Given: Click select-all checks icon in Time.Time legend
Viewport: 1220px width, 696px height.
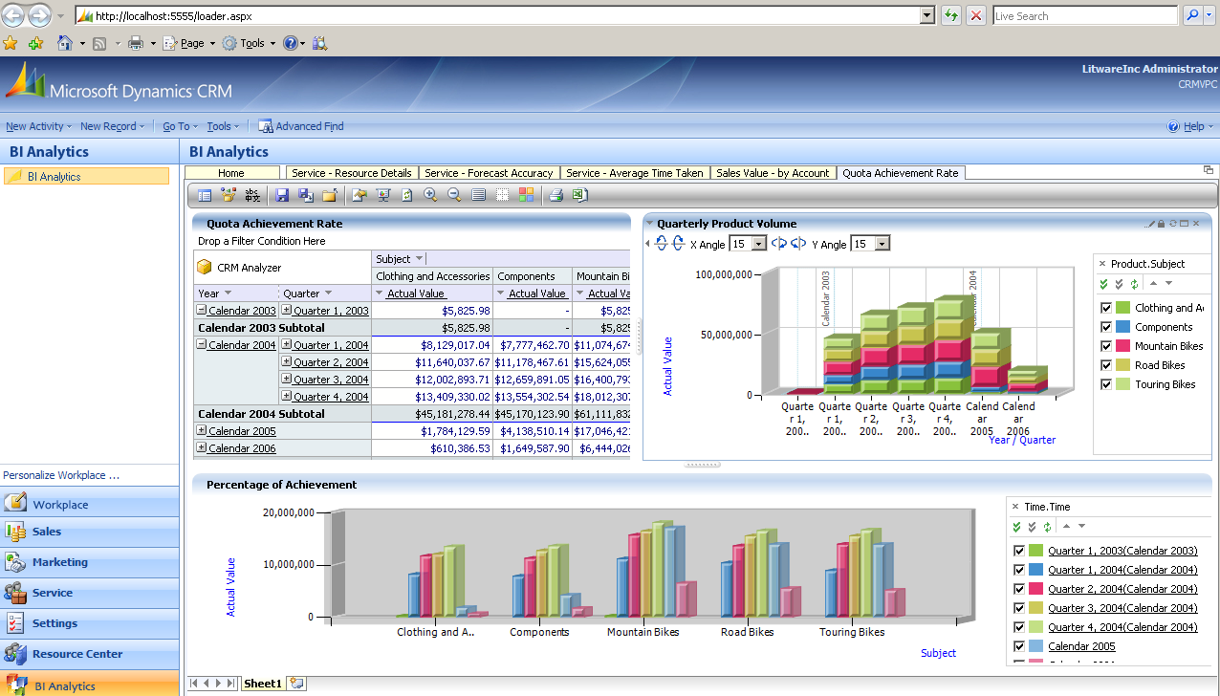Looking at the screenshot, I should click(x=1016, y=527).
